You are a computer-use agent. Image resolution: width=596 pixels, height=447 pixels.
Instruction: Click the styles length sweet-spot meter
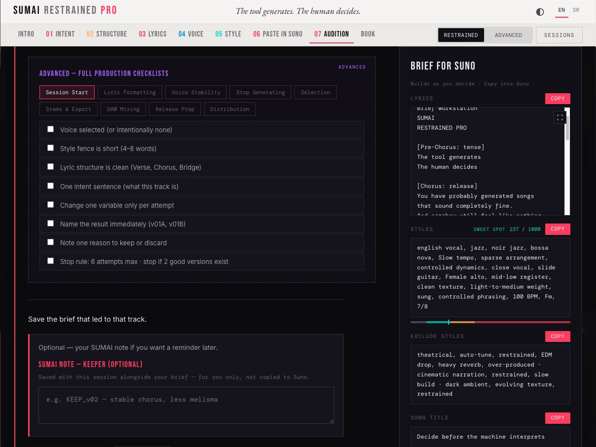click(x=491, y=322)
